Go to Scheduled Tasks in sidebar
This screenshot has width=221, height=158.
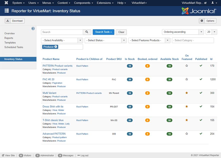pyautogui.click(x=14, y=47)
